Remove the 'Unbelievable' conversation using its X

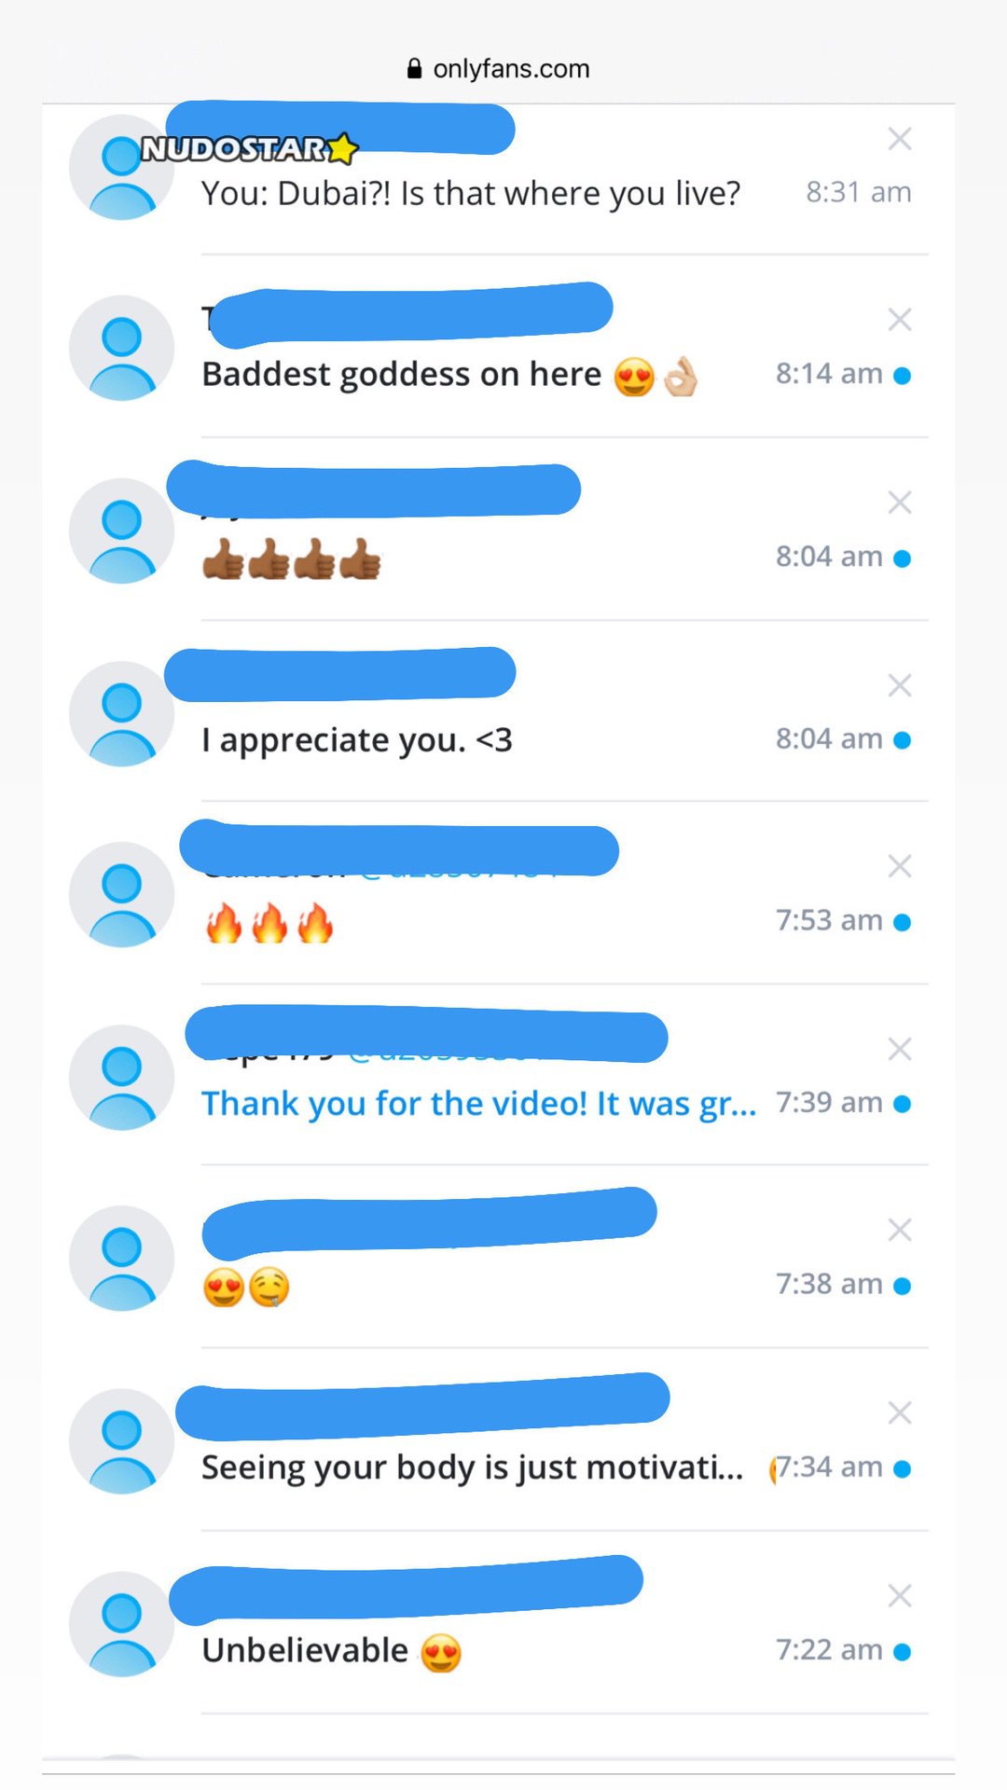900,1595
